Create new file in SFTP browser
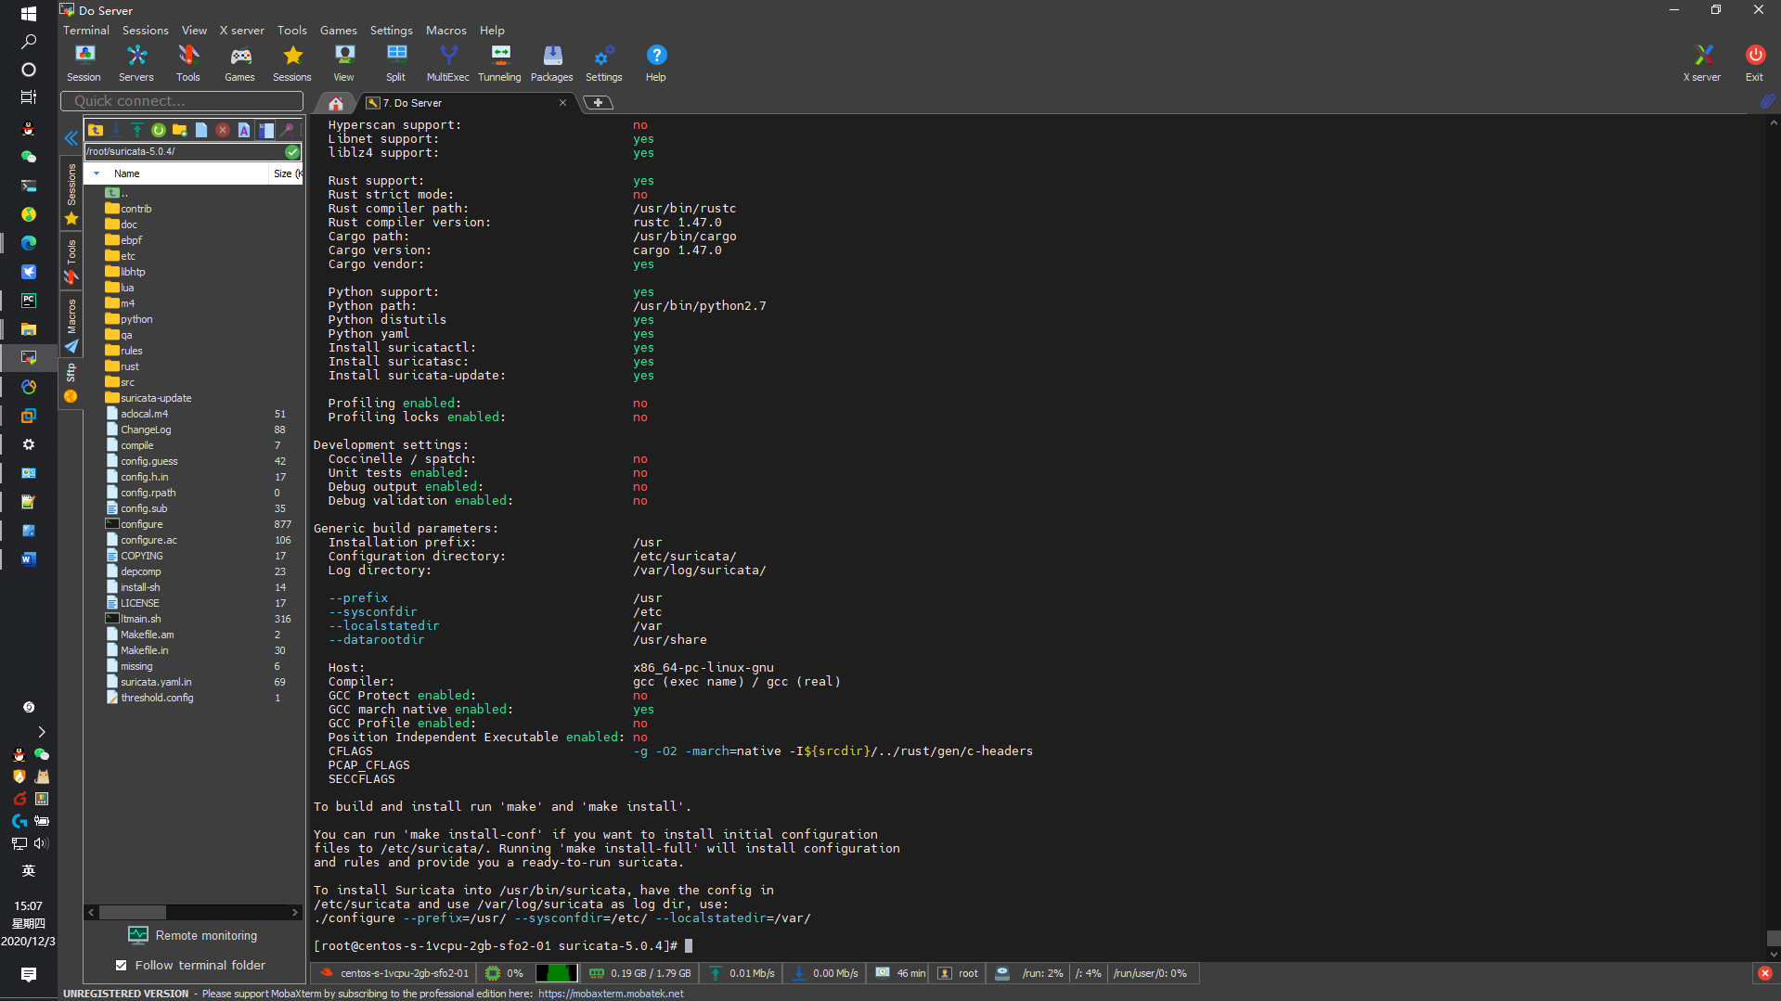The image size is (1781, 1001). pos(201,130)
